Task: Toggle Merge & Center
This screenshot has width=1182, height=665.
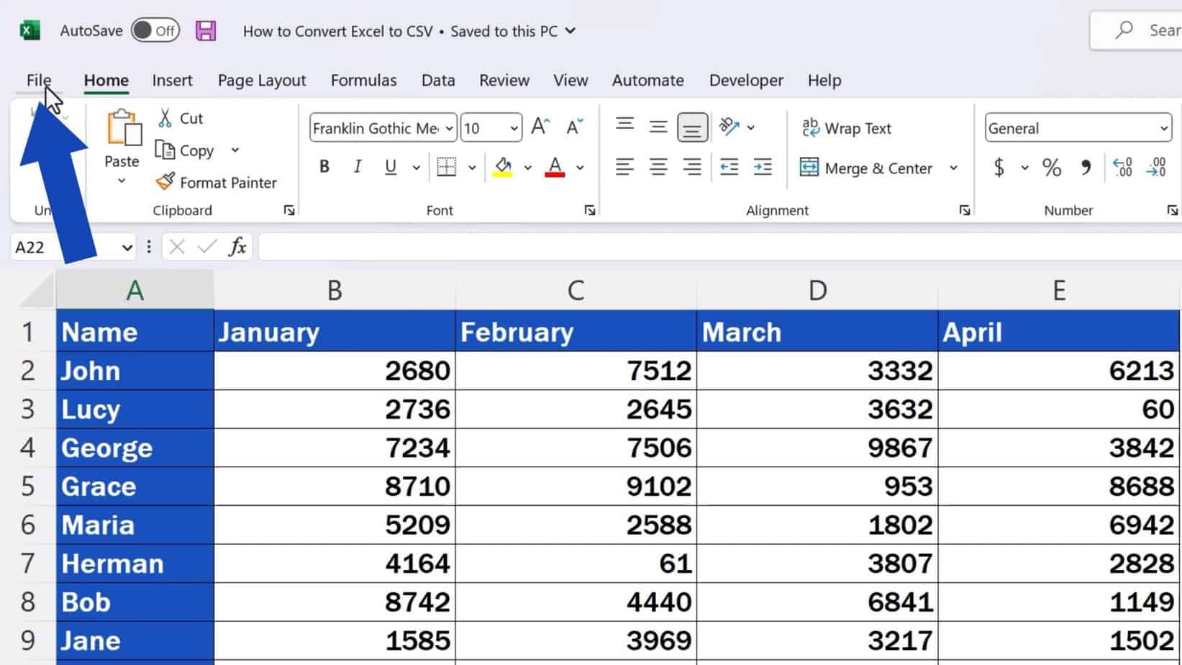Action: point(867,168)
